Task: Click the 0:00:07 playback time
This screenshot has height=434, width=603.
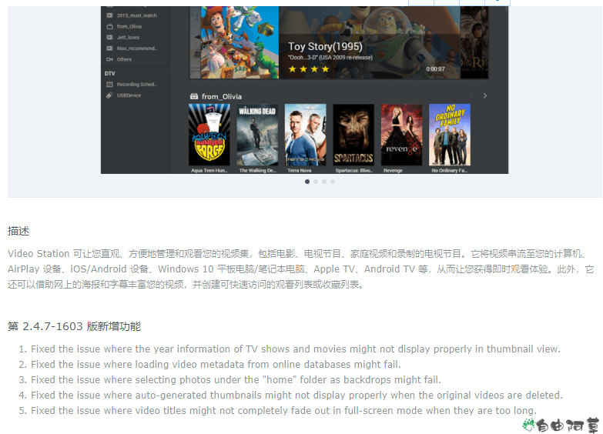Action: (435, 69)
